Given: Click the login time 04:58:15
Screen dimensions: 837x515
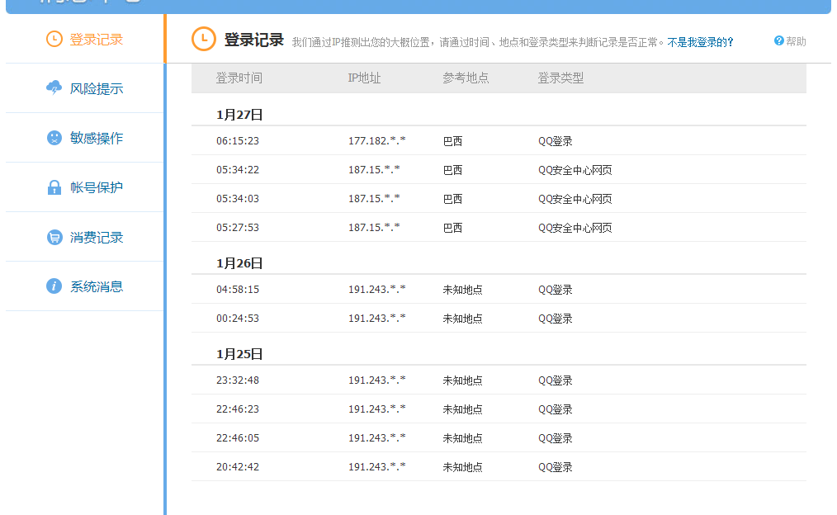Looking at the screenshot, I should [238, 289].
